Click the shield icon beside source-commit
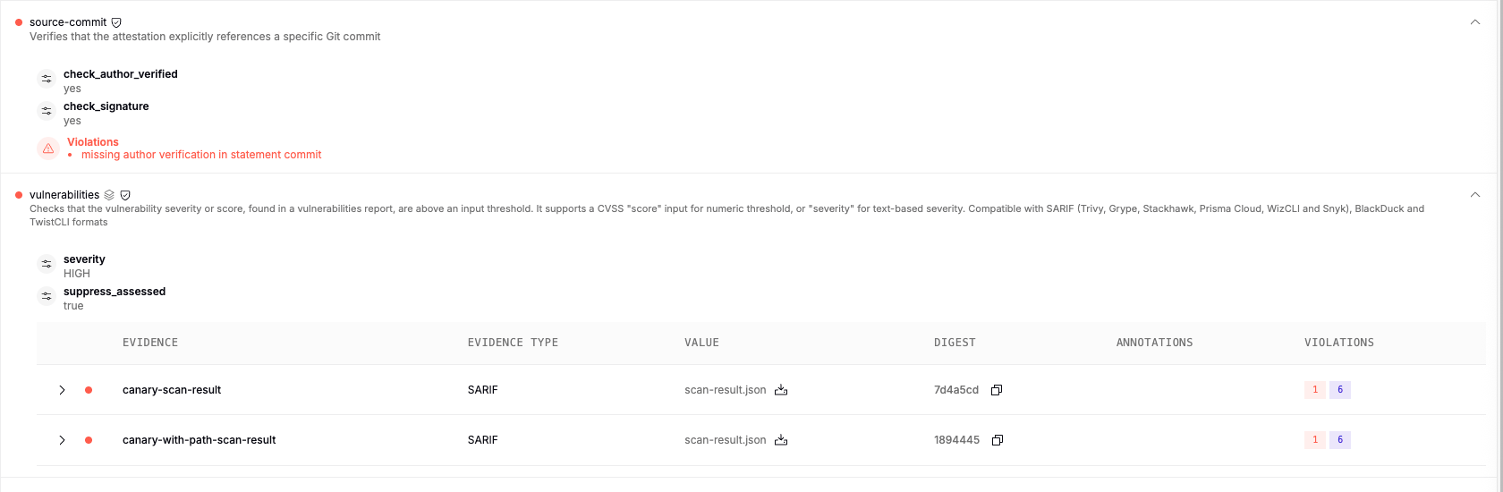This screenshot has height=492, width=1503. (116, 22)
